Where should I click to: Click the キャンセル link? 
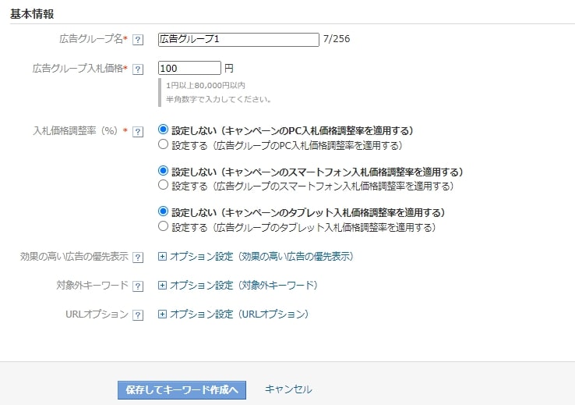pyautogui.click(x=288, y=389)
